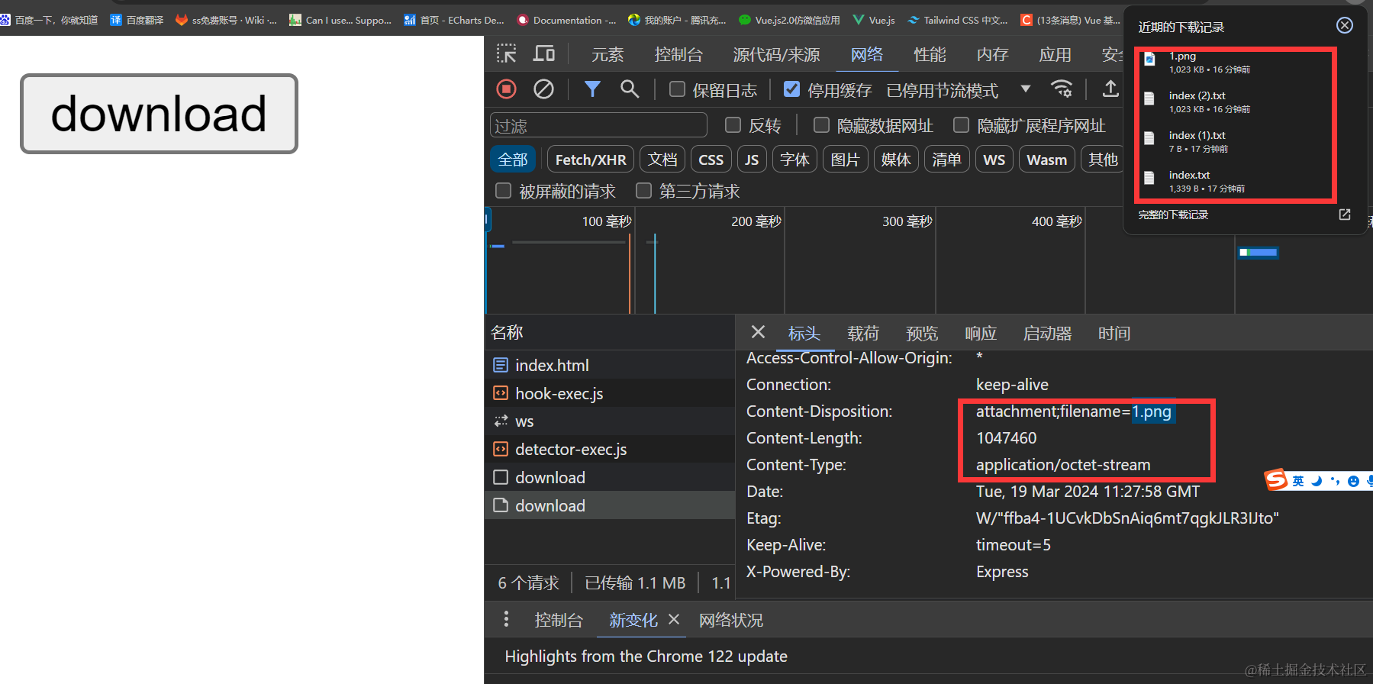Open index.txt download entry
1373x684 pixels.
point(1236,182)
